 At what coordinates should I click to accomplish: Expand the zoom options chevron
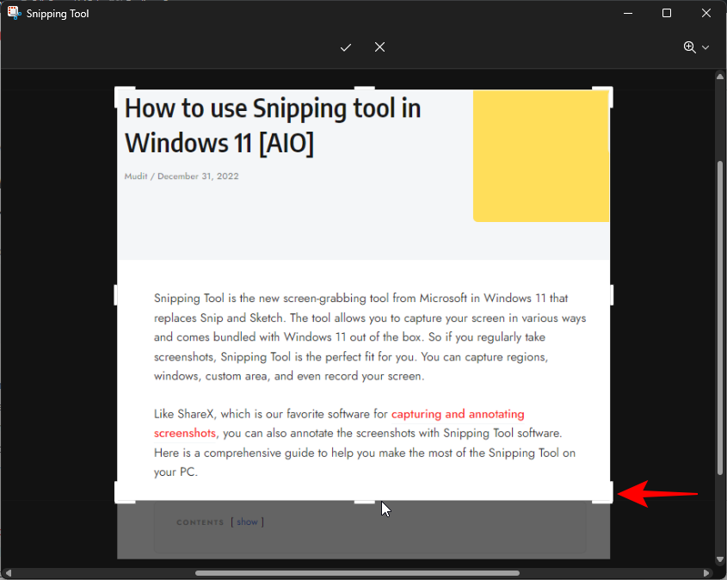pos(705,47)
